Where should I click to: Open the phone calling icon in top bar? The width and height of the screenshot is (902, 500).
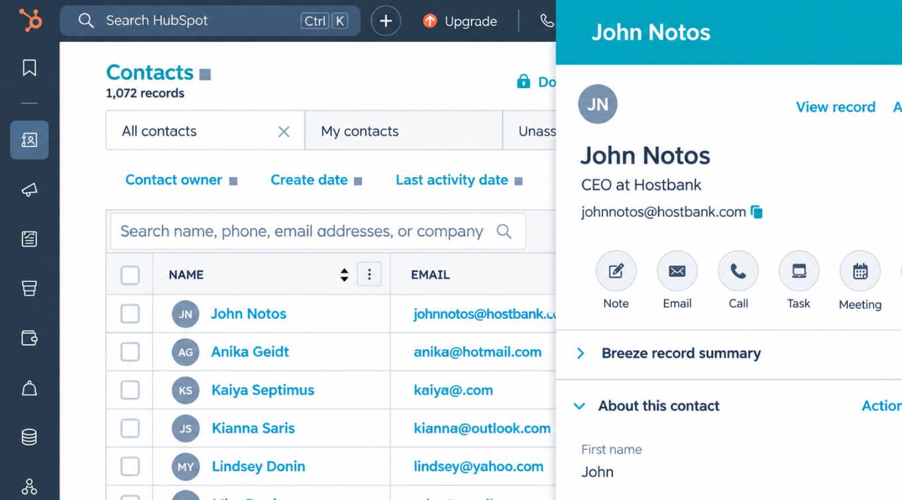(x=547, y=21)
